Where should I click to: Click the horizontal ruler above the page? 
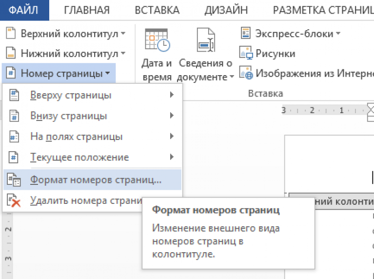pos(322,110)
